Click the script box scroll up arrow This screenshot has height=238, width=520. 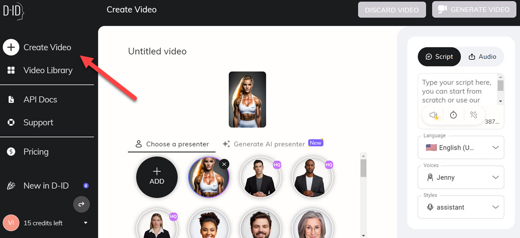point(500,77)
